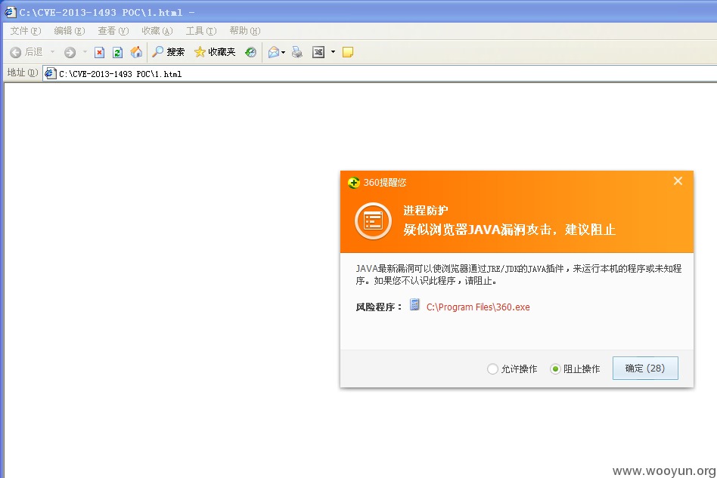Click the yellow note toolbar icon
Image resolution: width=717 pixels, height=478 pixels.
pyautogui.click(x=347, y=52)
